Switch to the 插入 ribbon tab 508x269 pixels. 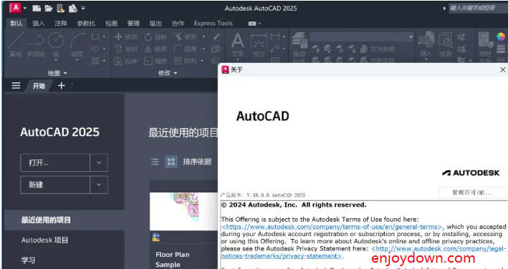38,24
